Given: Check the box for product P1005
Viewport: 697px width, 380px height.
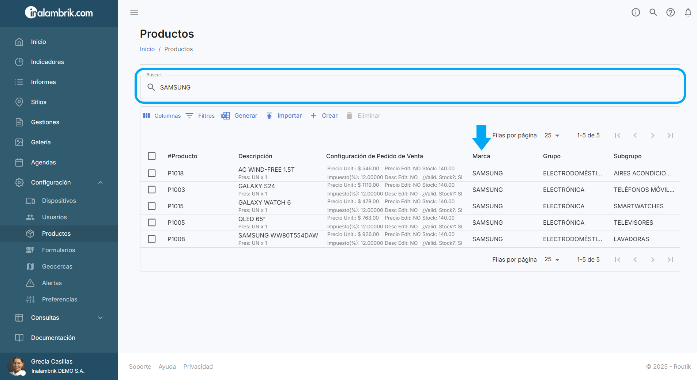Looking at the screenshot, I should coord(152,223).
